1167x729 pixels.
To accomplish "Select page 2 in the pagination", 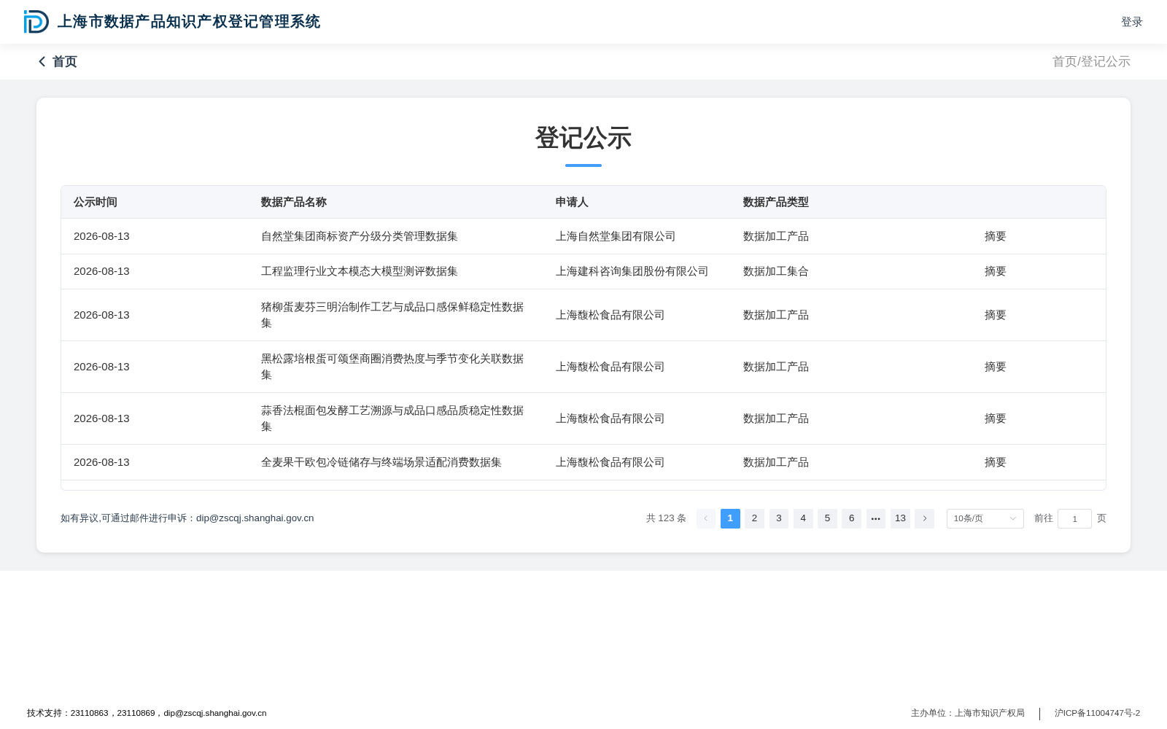I will pos(754,518).
